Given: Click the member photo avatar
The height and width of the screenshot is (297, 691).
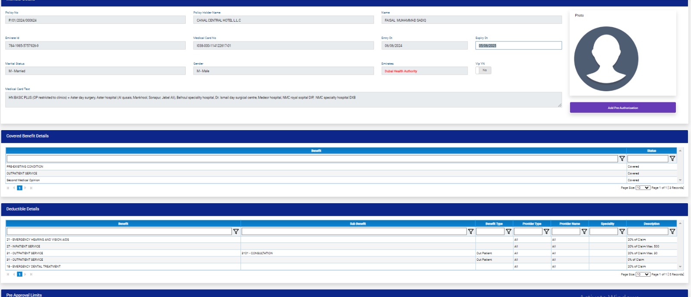Looking at the screenshot, I should pos(606,59).
